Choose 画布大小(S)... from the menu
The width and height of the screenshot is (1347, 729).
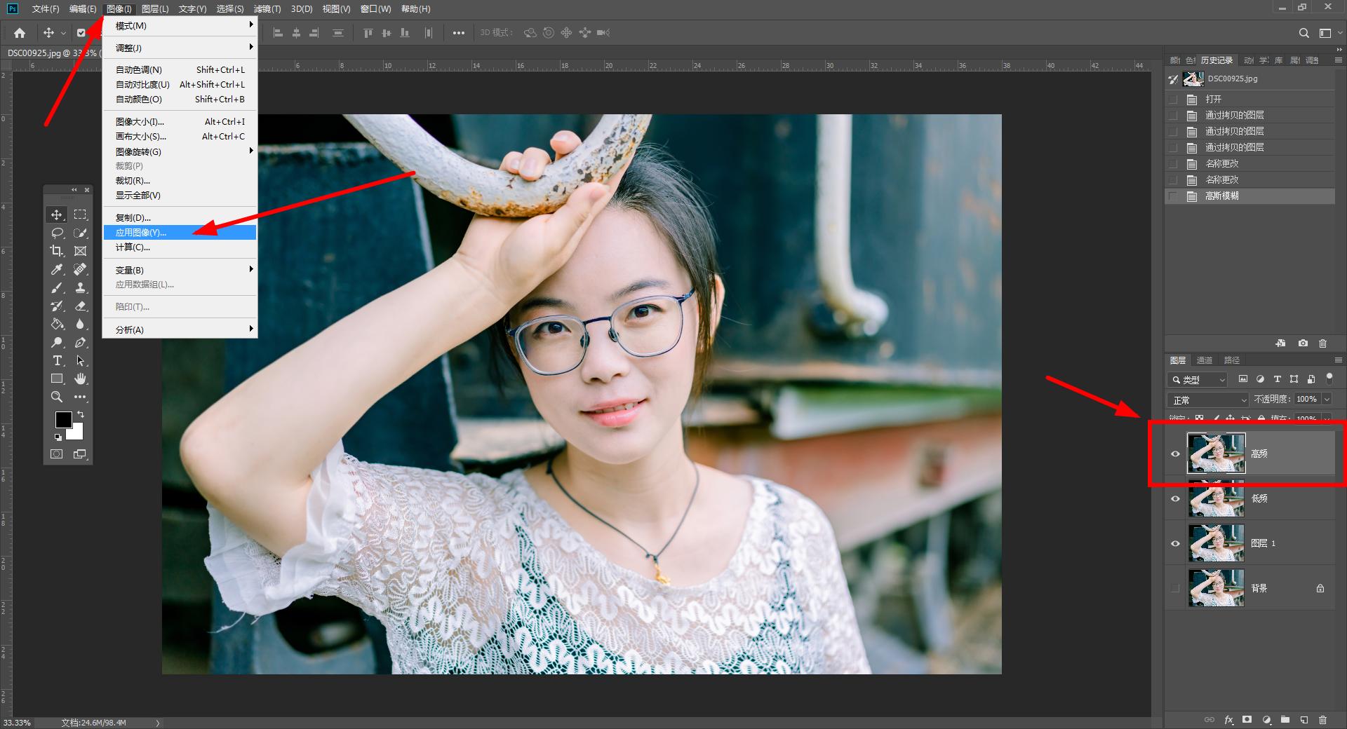coord(180,136)
